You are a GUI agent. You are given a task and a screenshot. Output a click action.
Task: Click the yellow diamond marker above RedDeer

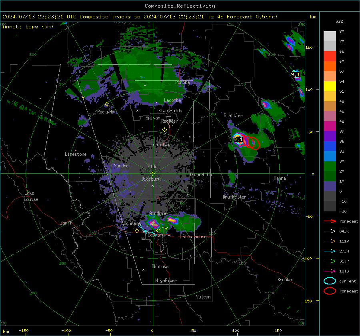coord(164,130)
